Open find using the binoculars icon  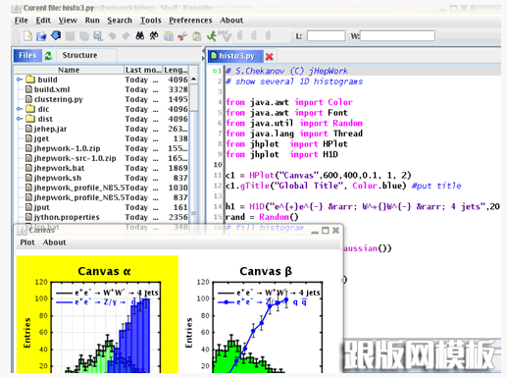(140, 35)
